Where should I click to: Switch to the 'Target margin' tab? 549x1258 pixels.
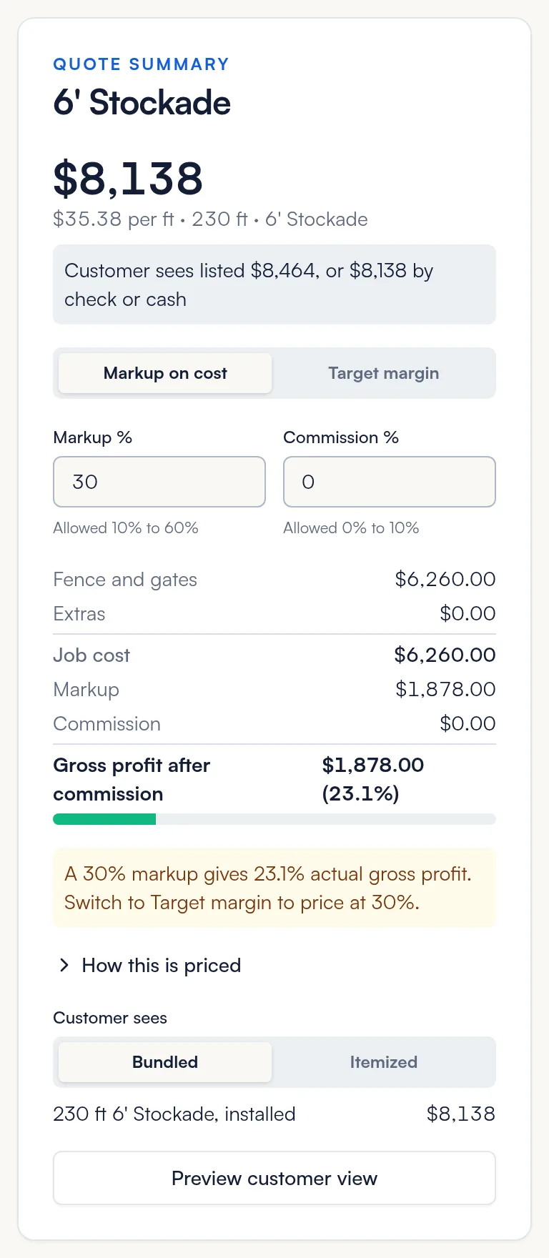pyautogui.click(x=383, y=373)
